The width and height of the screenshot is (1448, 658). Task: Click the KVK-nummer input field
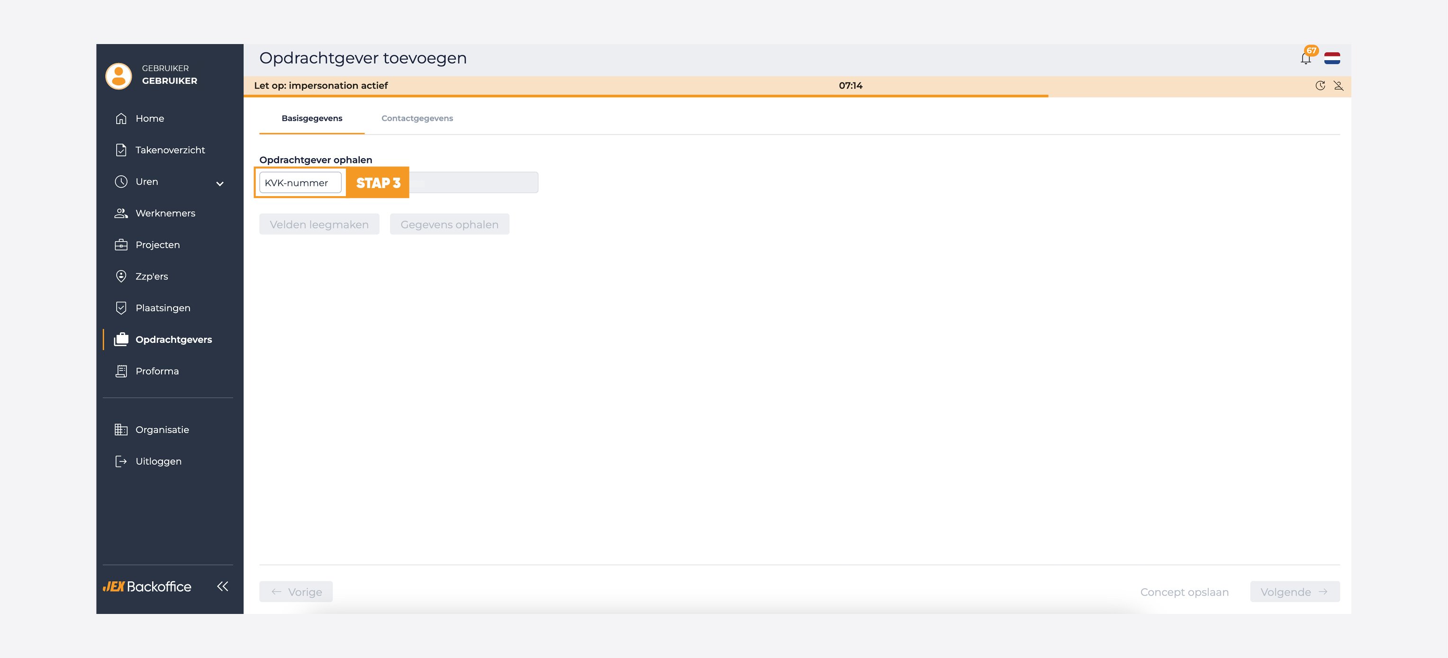click(x=300, y=183)
